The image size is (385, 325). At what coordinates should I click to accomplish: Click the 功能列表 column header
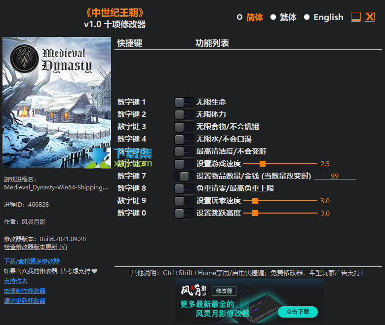click(x=212, y=43)
